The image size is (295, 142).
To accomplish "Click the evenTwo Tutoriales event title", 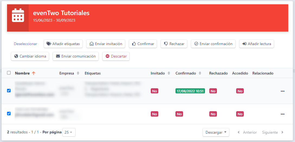I will pos(61,13).
